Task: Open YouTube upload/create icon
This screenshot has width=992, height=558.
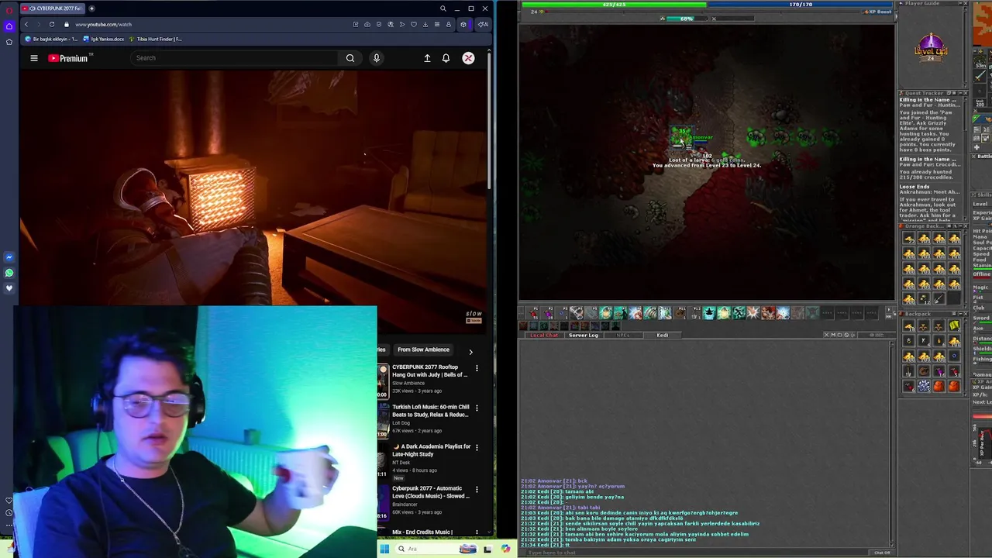Action: click(x=427, y=58)
